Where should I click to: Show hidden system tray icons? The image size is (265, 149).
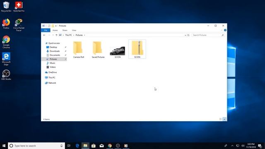pyautogui.click(x=232, y=146)
